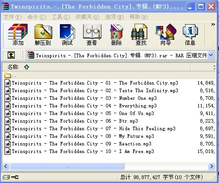Image resolution: width=219 pixels, height=183 pixels.
Task: Open the 收藏夹(O) menu
Action: (x=88, y=17)
